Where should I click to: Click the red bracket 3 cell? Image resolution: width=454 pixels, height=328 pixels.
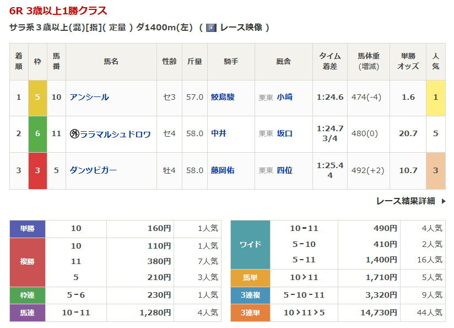37,170
